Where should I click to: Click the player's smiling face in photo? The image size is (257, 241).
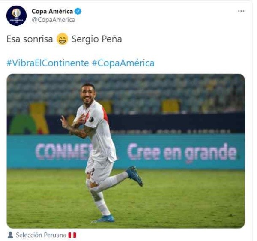88,95
